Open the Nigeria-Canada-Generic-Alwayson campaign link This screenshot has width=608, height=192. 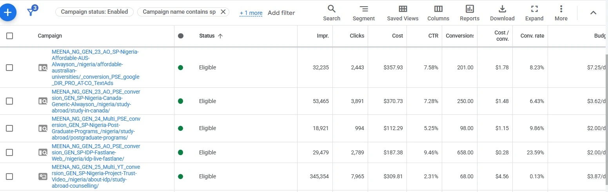(x=96, y=101)
